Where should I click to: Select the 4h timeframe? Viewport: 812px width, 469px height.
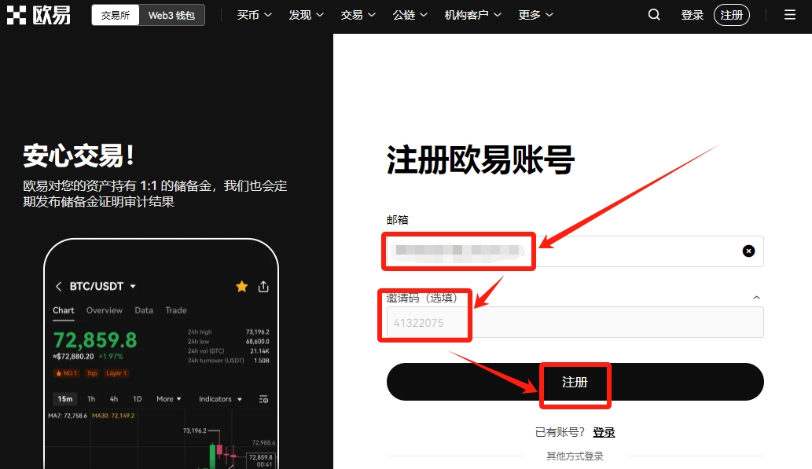tap(114, 399)
